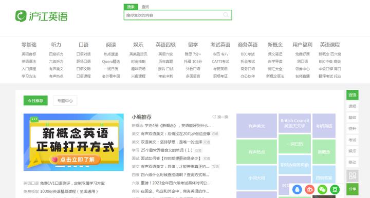The width and height of the screenshot is (370, 198).
Task: Select the 今日推荐 tab
Action: [35, 101]
